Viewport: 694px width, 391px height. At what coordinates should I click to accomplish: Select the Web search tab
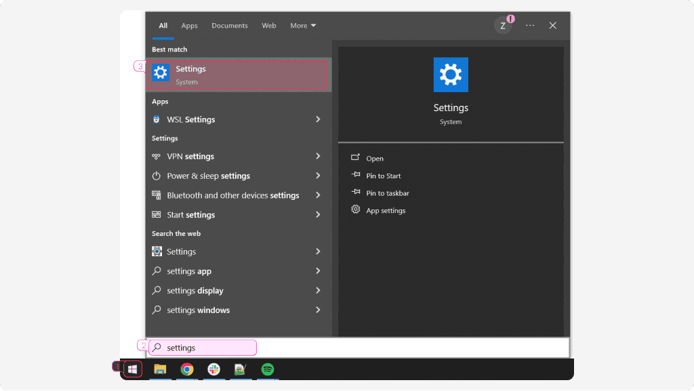pos(269,26)
